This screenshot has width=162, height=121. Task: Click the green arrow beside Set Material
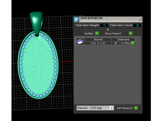(x=136, y=108)
